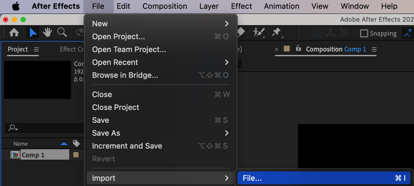Select the Roto Brush tool
414x186 pixels.
[259, 32]
